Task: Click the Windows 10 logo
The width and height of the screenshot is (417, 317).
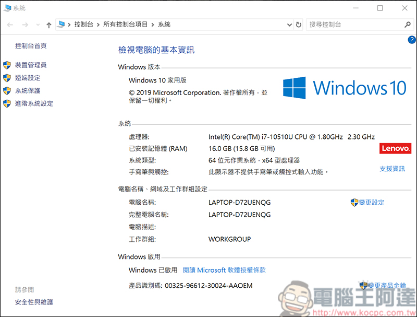Action: pos(345,88)
